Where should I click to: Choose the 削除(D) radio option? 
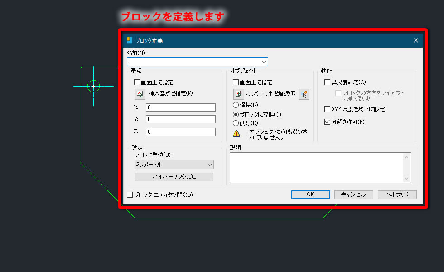click(236, 123)
